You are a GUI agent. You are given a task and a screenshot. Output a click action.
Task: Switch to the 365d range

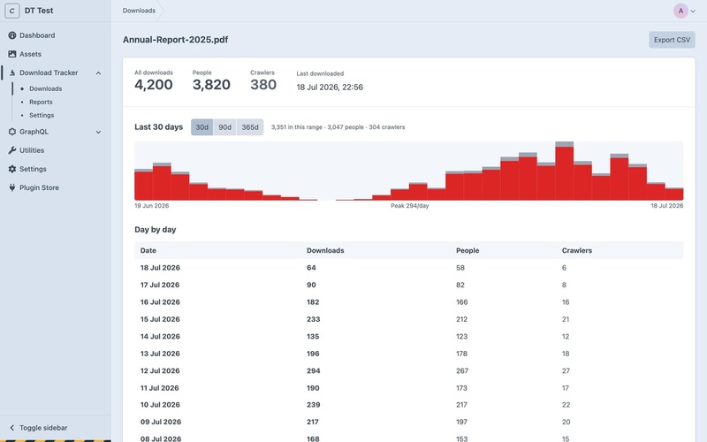click(x=250, y=127)
